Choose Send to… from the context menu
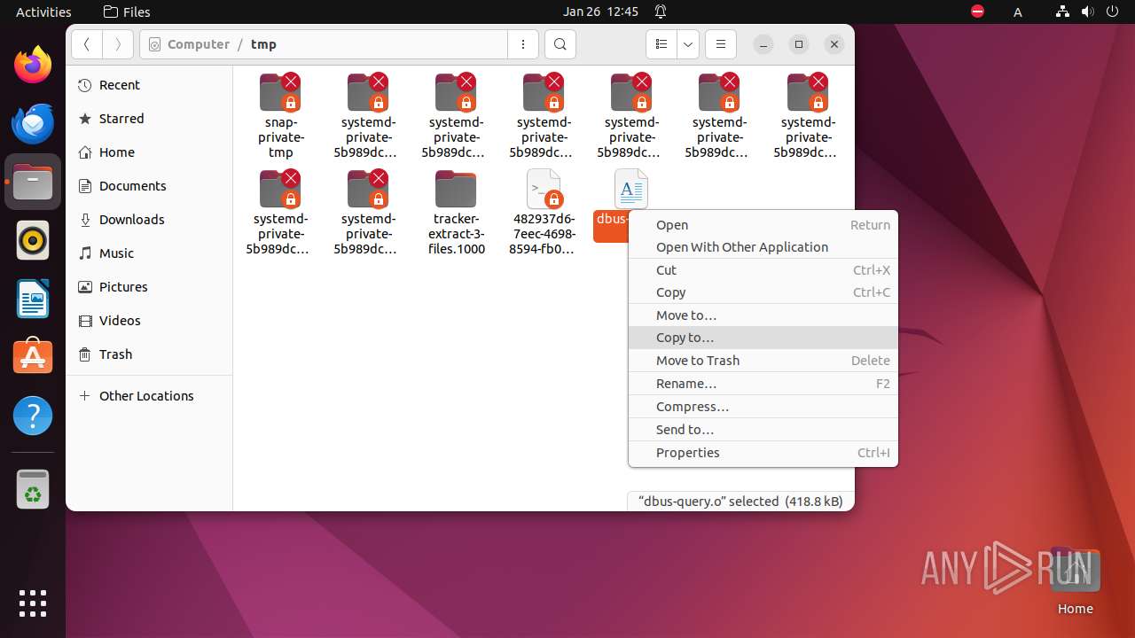1135x638 pixels. (763, 430)
